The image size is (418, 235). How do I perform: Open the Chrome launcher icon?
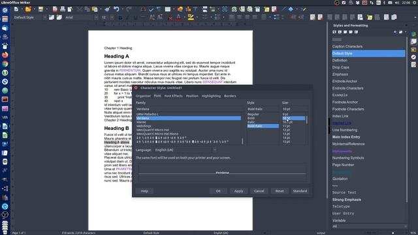coord(5,64)
